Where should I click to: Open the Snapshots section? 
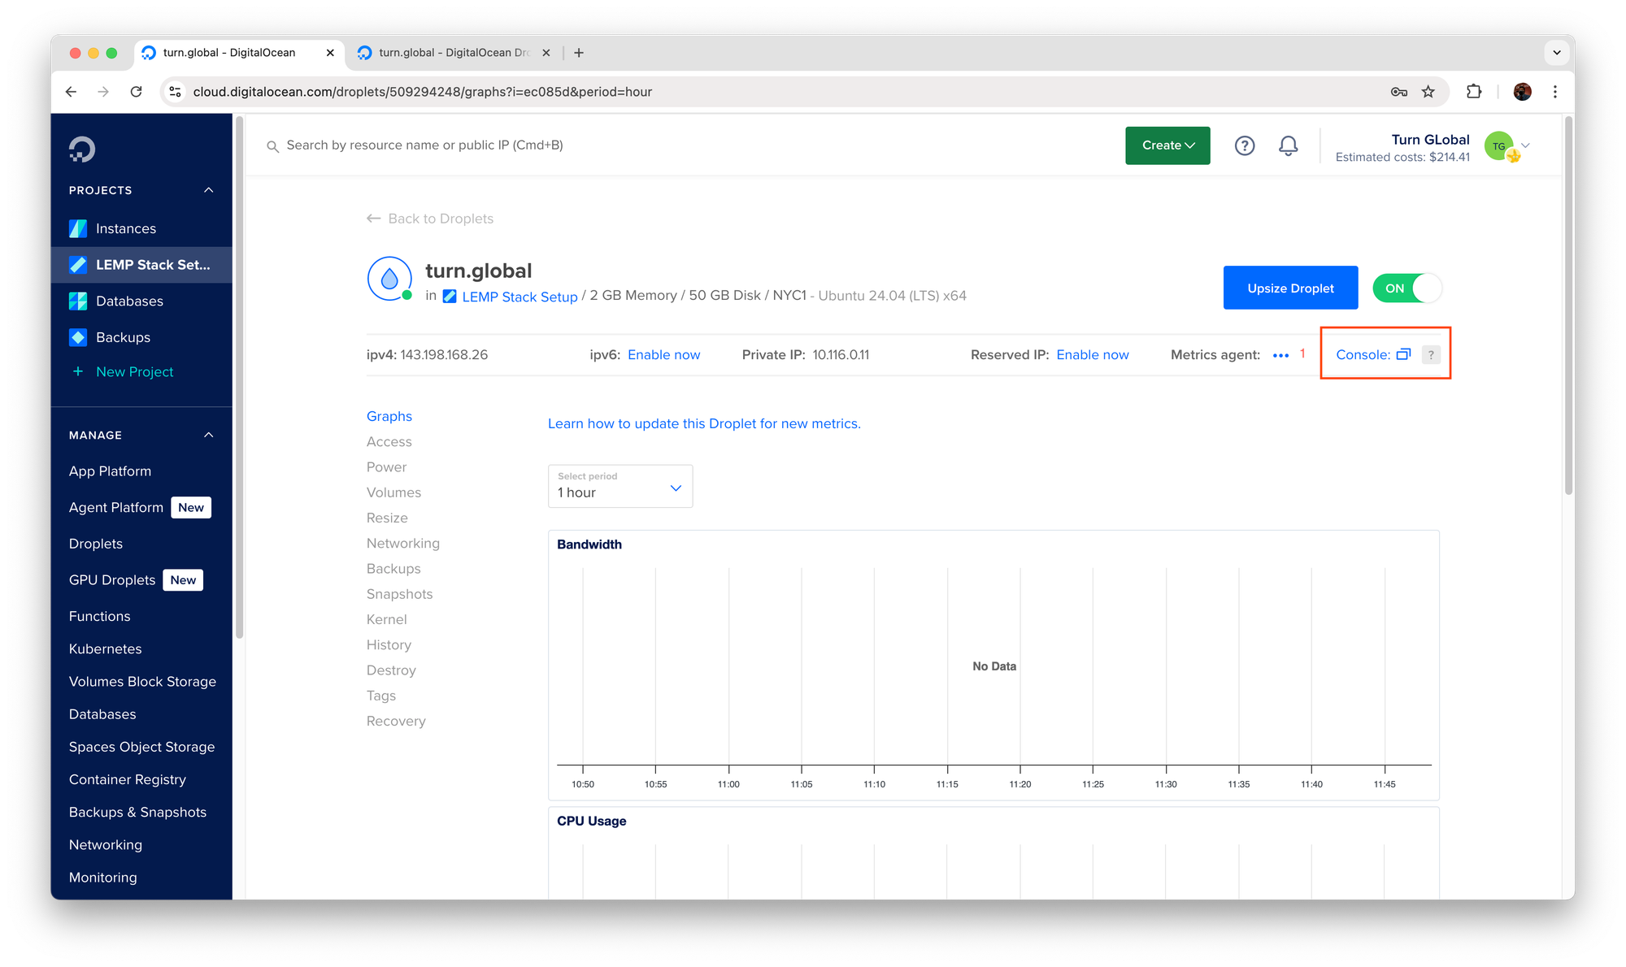[400, 594]
